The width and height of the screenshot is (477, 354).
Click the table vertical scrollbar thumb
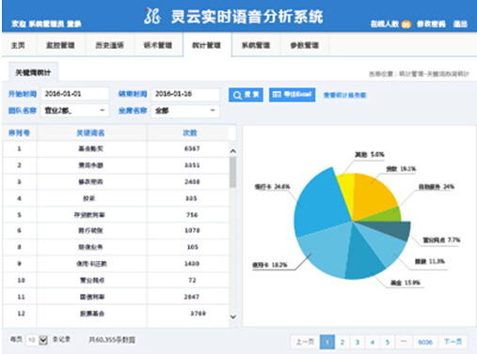[x=232, y=172]
